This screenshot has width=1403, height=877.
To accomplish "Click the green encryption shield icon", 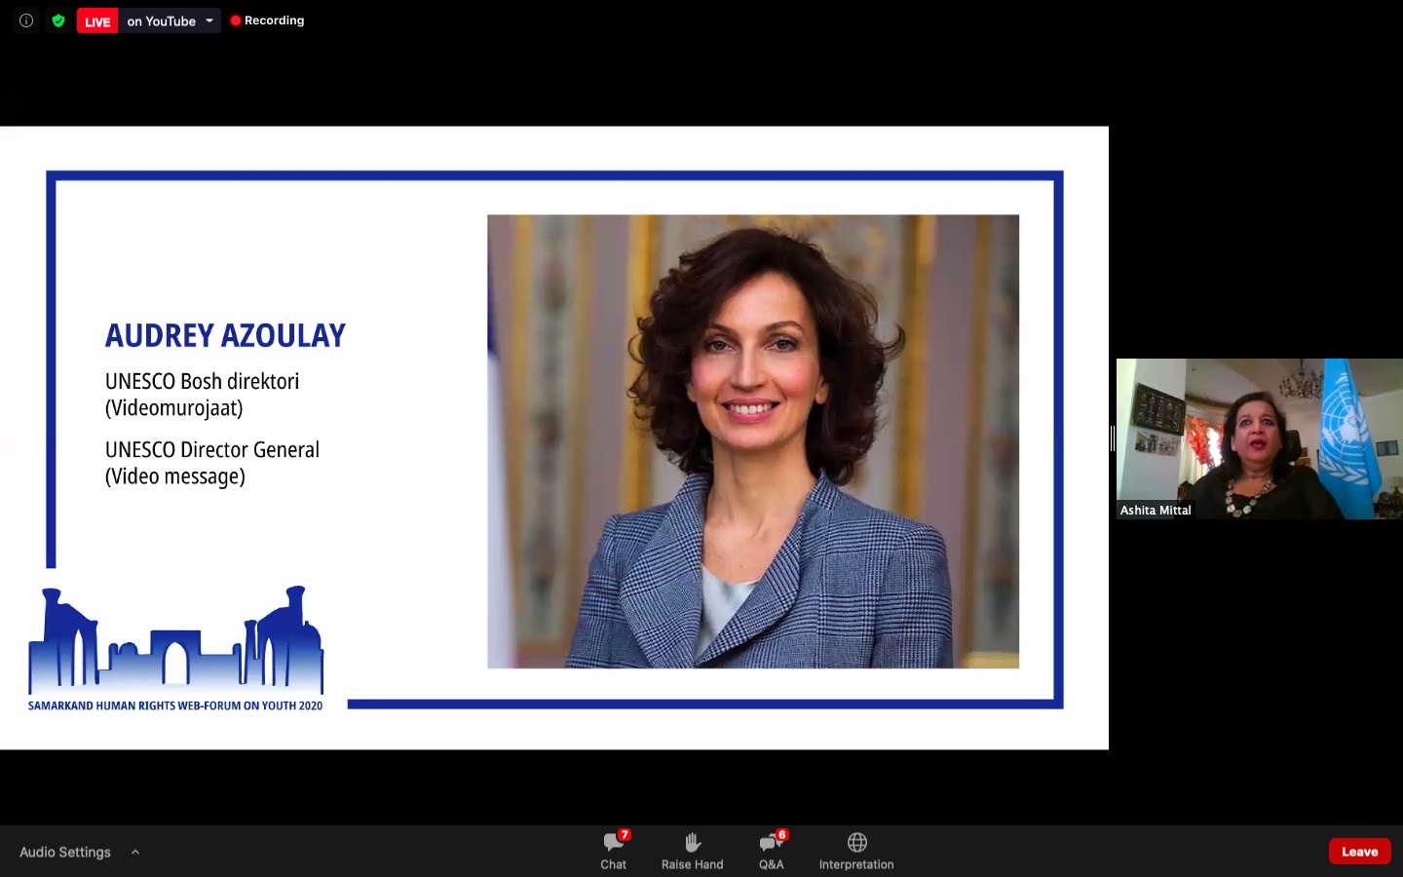I will [x=58, y=20].
